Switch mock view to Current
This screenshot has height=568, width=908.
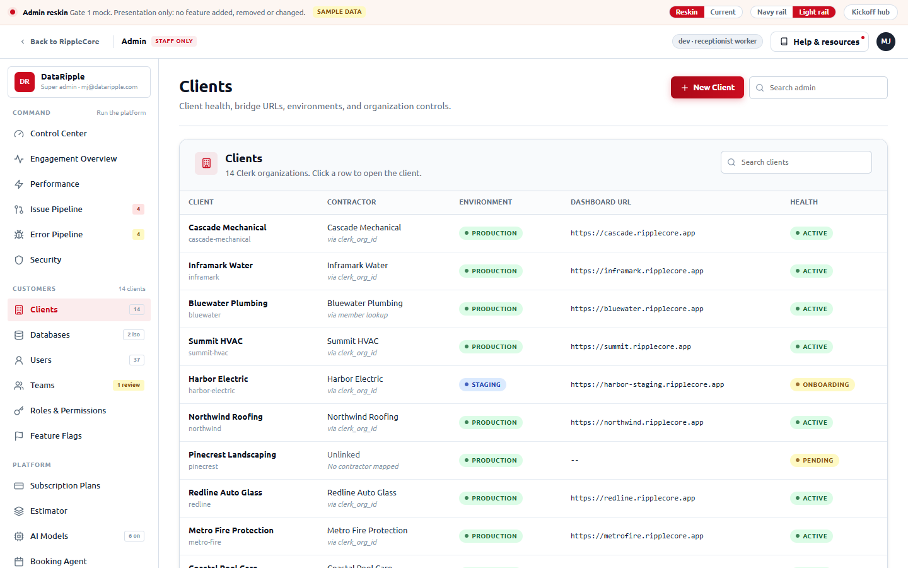click(723, 12)
